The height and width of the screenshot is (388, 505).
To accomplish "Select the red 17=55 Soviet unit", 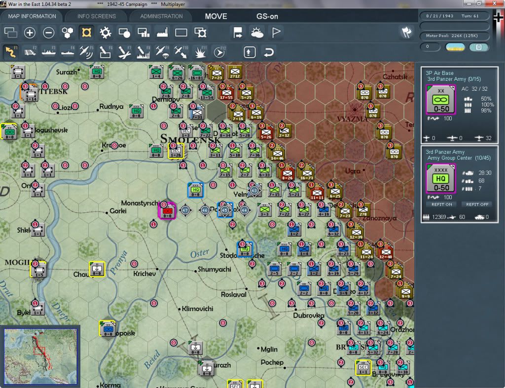I will tap(226, 92).
